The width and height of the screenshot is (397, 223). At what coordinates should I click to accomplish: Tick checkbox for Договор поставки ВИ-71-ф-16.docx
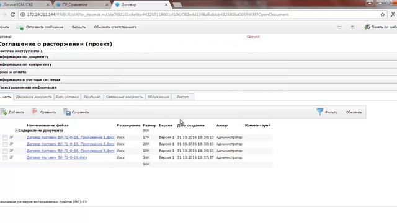pos(5,158)
